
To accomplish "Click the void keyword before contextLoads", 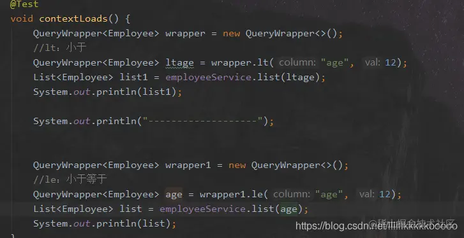I will point(22,19).
